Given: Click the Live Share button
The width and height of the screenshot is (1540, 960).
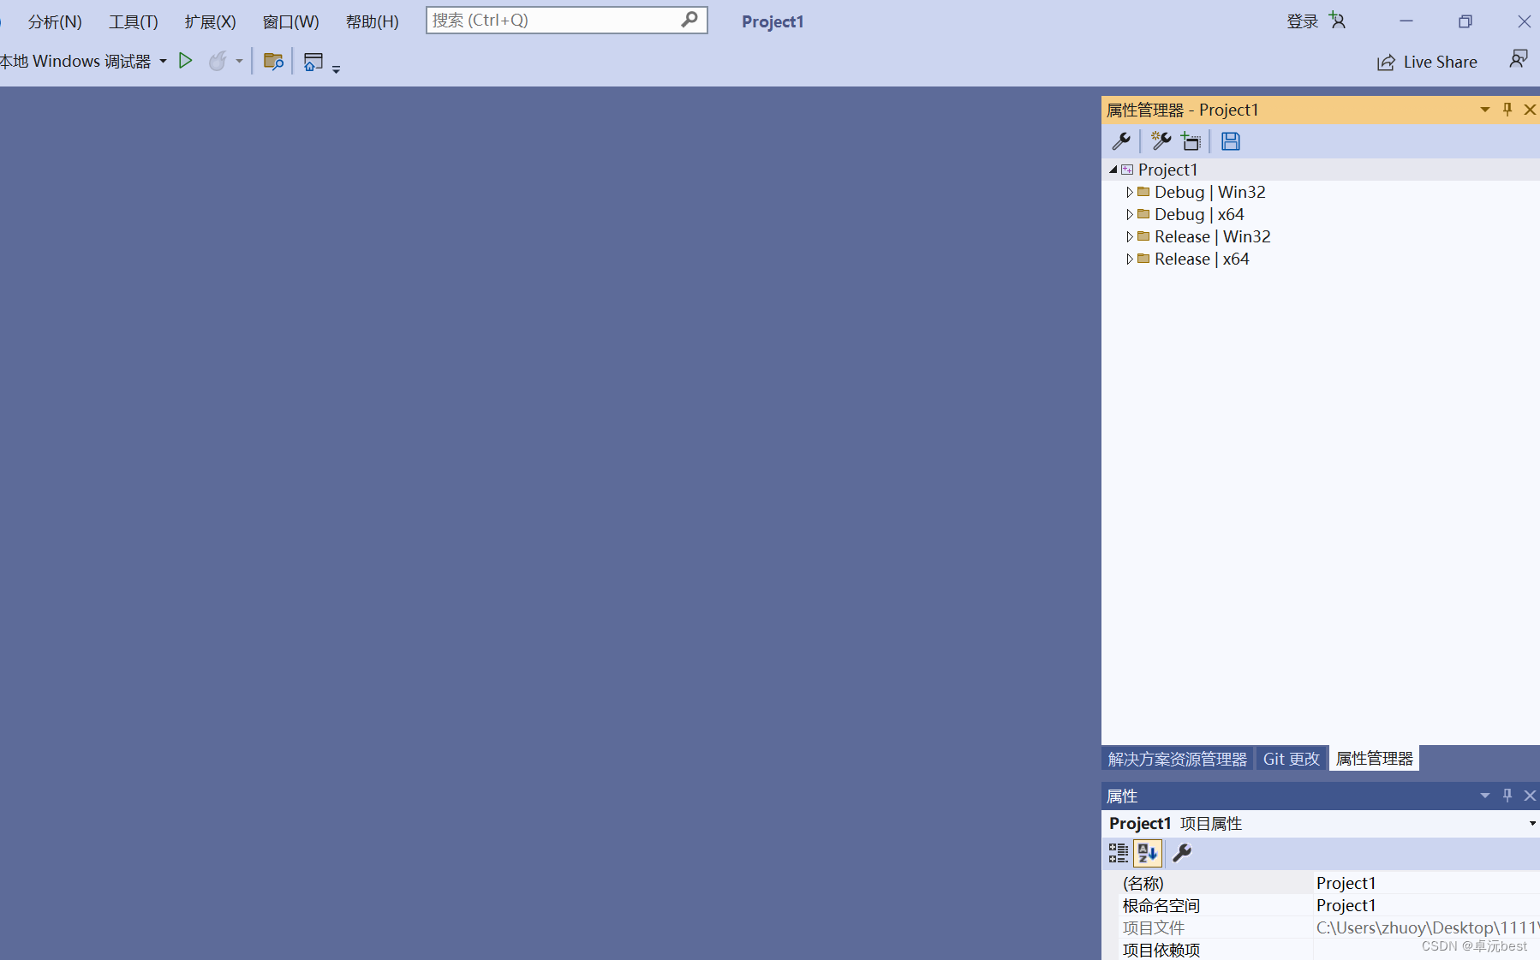Looking at the screenshot, I should (1428, 61).
